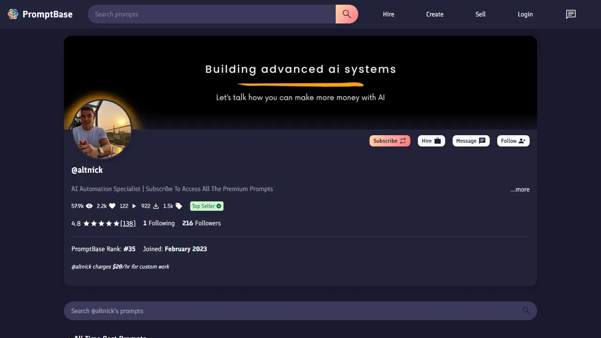The height and width of the screenshot is (338, 601).
Task: Open the (138) reviews list
Action: (128, 223)
